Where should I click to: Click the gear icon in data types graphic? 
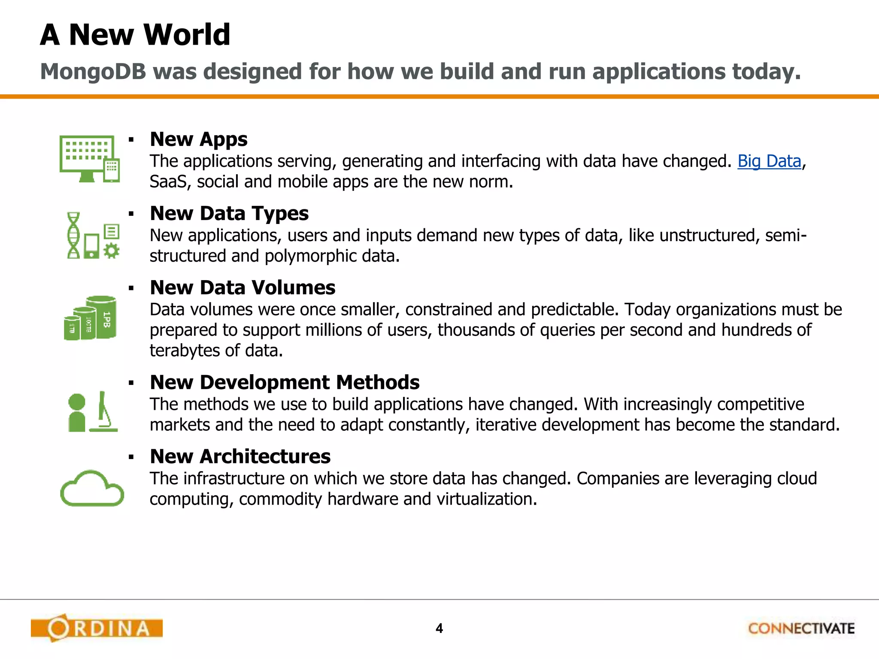pos(112,251)
